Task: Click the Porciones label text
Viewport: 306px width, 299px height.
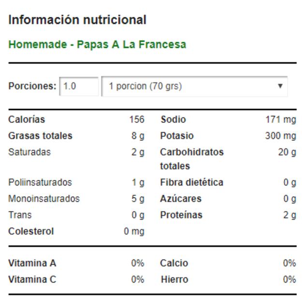Action: click(x=32, y=86)
